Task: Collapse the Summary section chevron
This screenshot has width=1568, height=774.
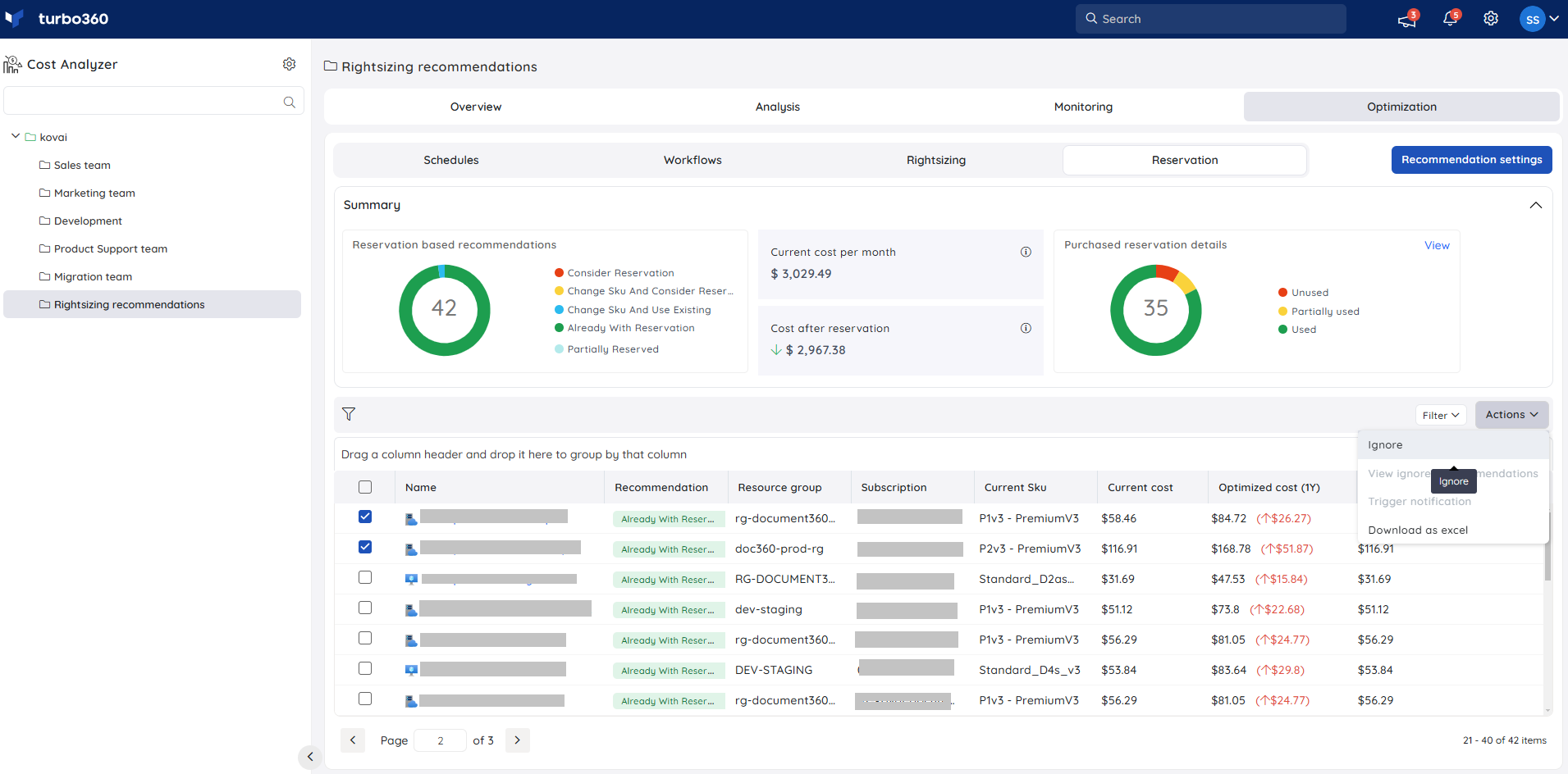Action: [1535, 205]
